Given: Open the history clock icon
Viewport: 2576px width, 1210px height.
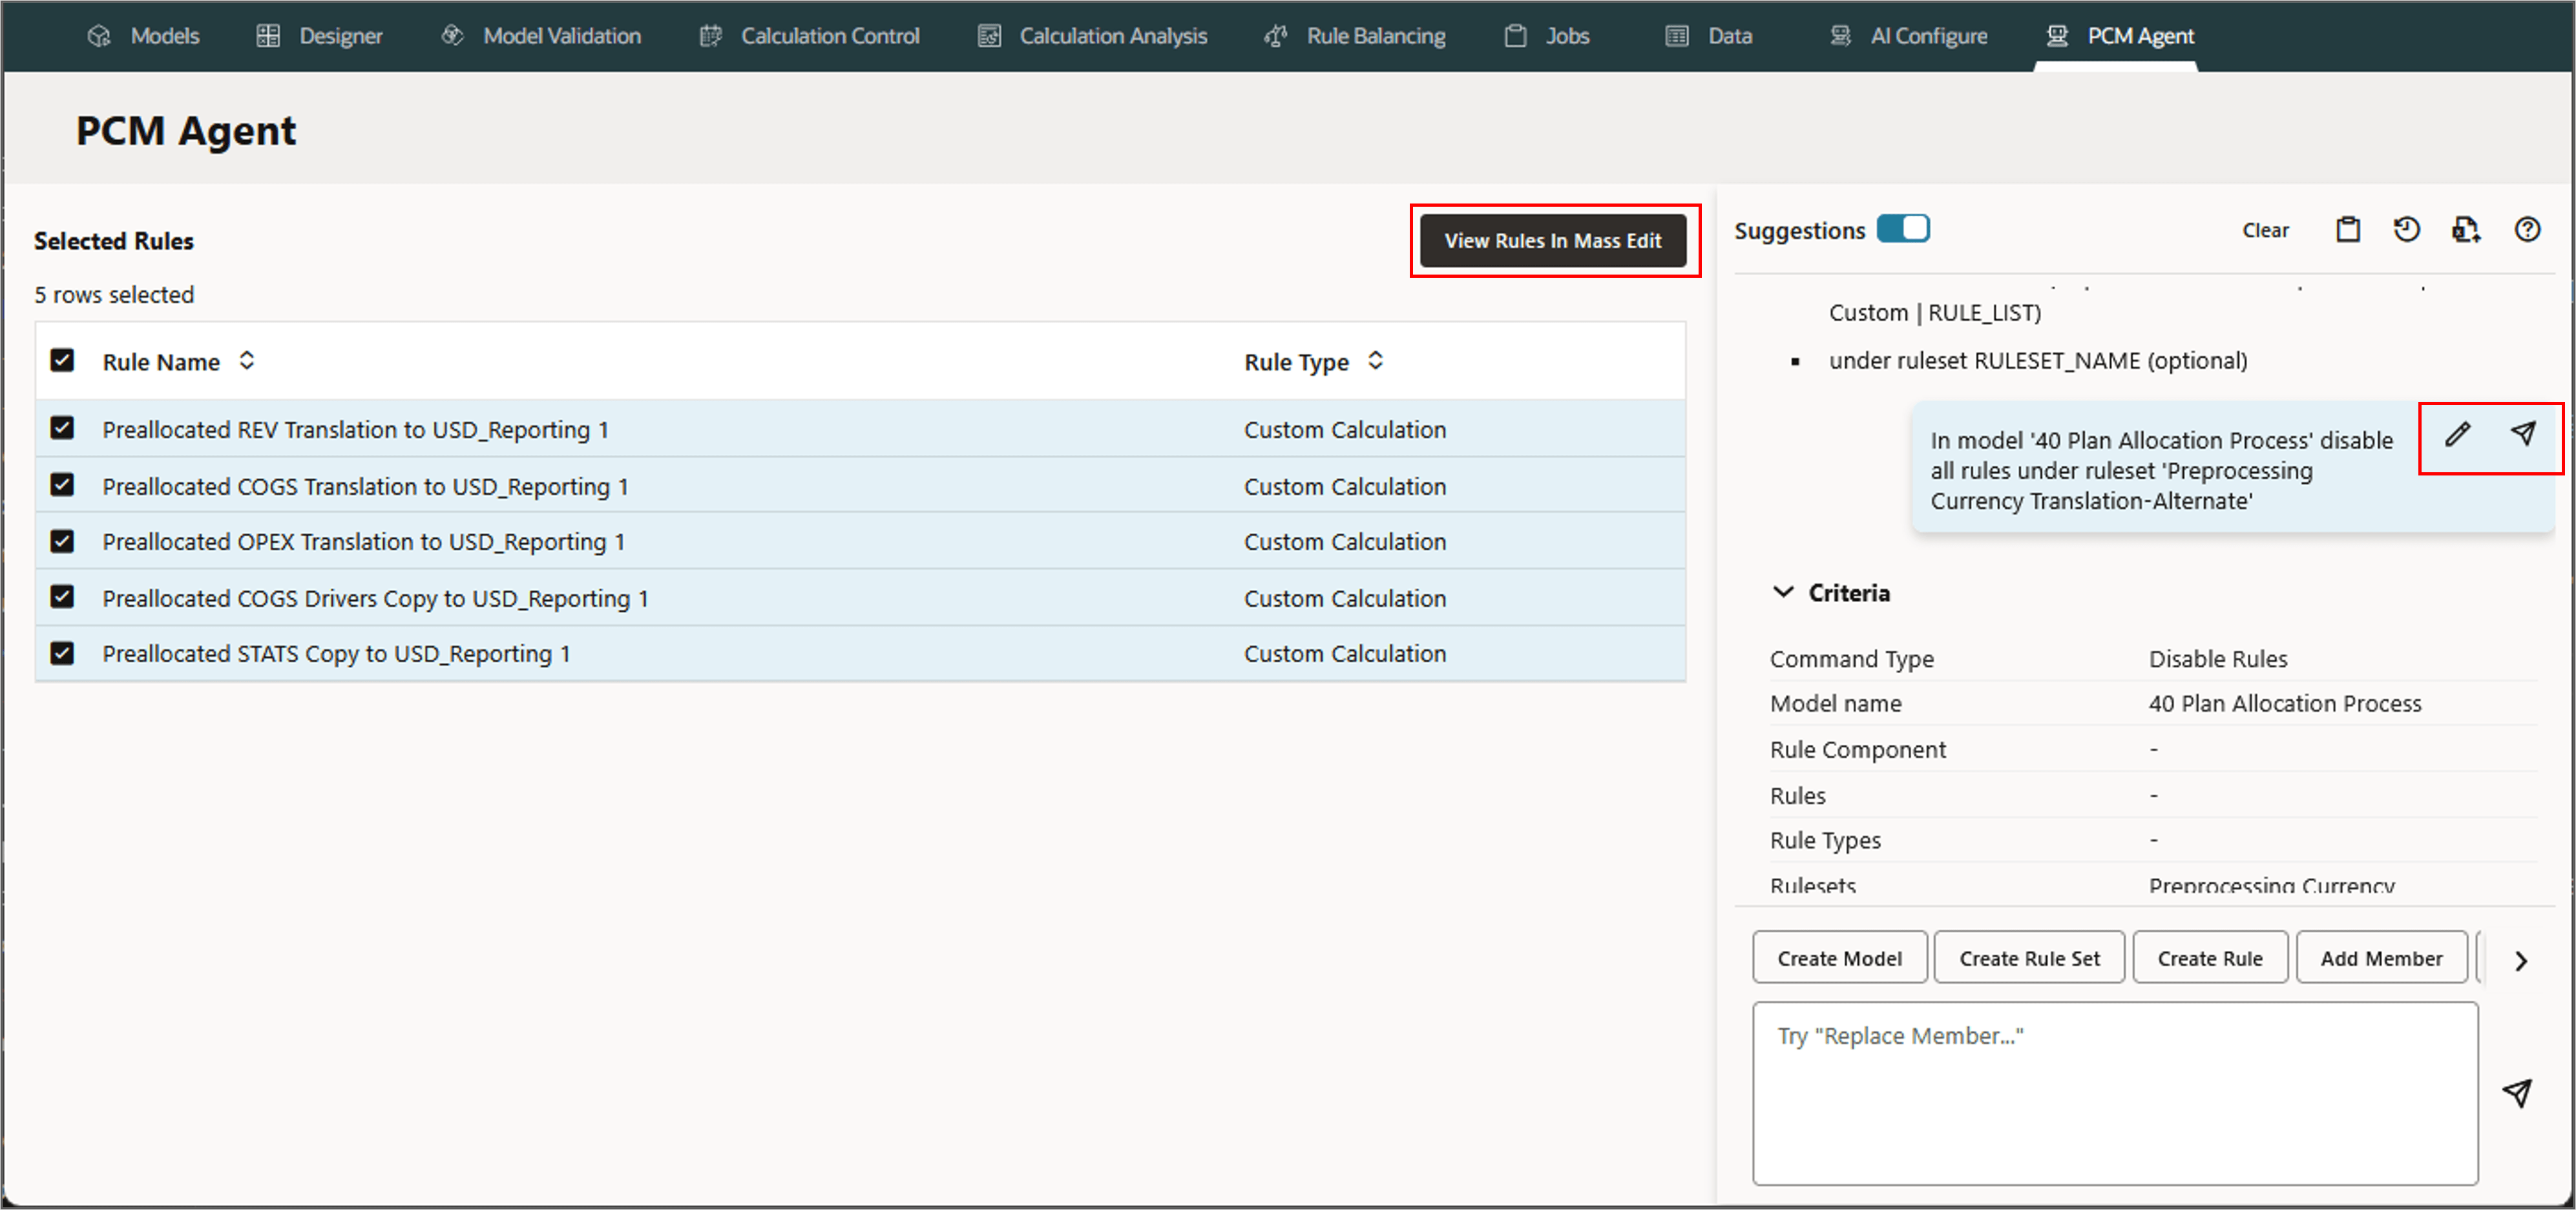Looking at the screenshot, I should tap(2406, 230).
